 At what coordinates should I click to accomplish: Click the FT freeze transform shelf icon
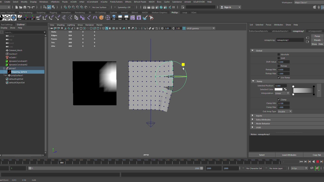point(26,18)
